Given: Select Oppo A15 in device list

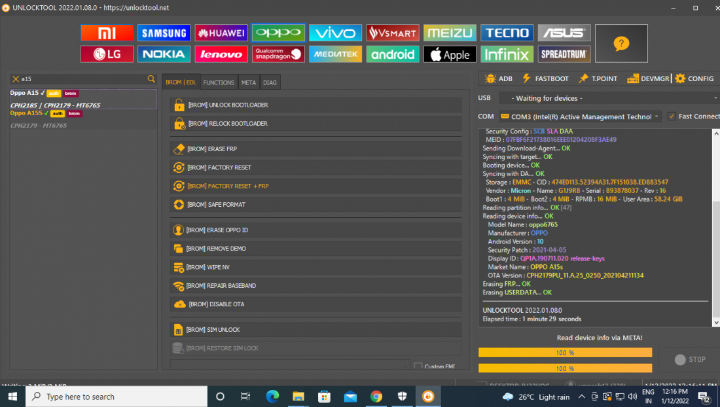Looking at the screenshot, I should (83, 99).
